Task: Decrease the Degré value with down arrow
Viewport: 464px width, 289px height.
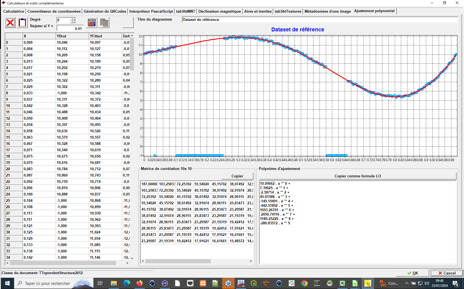Action: pyautogui.click(x=73, y=22)
